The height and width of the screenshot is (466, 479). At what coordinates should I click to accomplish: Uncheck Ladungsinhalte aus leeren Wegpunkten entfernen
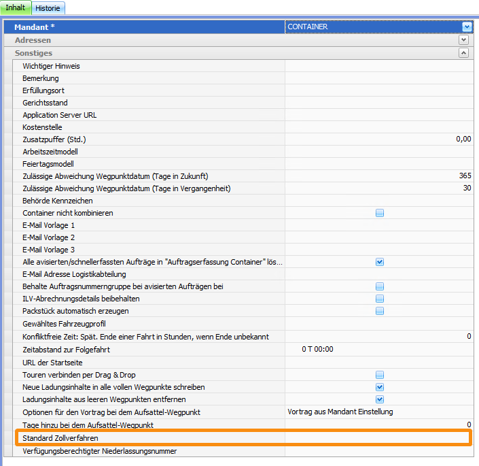[x=380, y=399]
